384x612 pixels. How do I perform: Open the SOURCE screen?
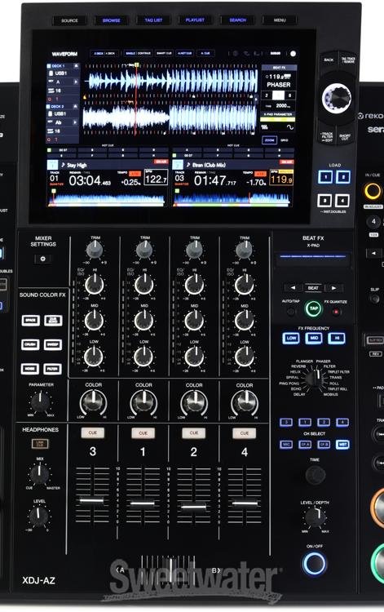69,20
